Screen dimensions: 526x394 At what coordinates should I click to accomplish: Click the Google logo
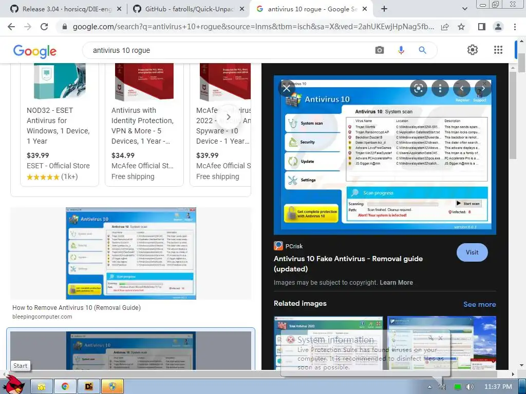pyautogui.click(x=35, y=51)
